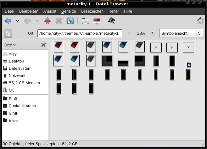
Task: Stop loading with the X icon
Action: 59,21
